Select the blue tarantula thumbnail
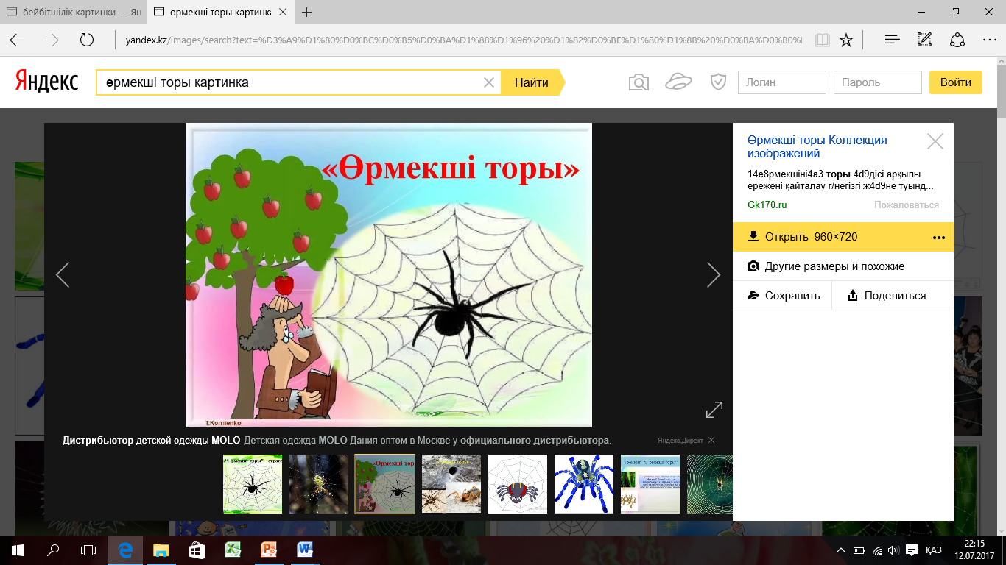 (x=584, y=484)
